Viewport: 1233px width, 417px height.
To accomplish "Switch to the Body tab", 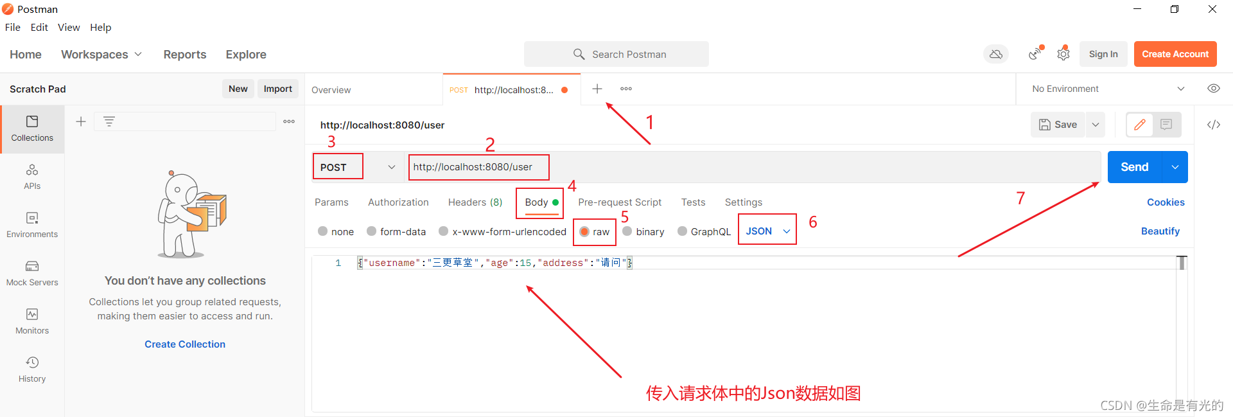I will (x=541, y=202).
